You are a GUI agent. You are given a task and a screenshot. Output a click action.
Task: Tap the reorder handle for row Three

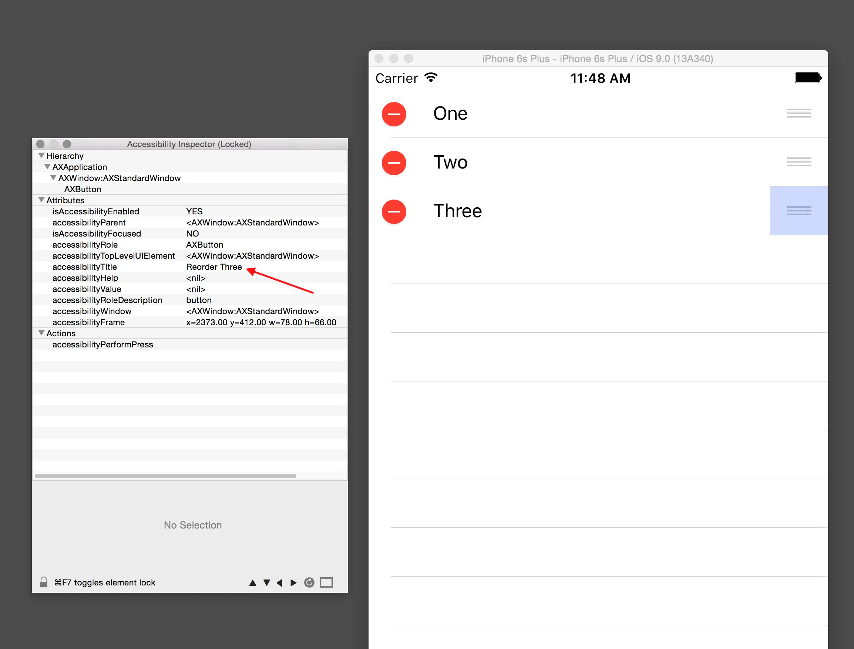pos(799,211)
